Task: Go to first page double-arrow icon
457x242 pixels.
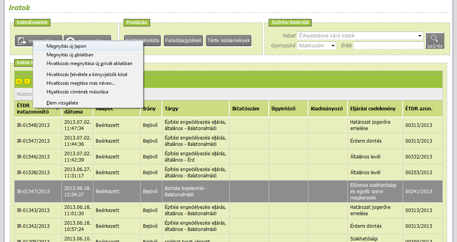Action: [19, 81]
